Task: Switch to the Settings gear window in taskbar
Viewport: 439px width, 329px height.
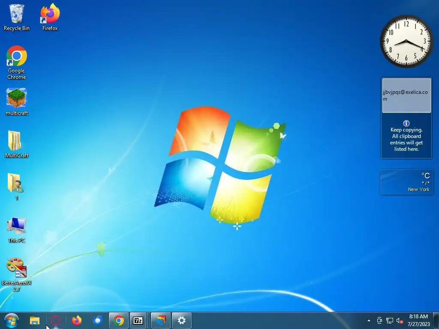Action: tap(182, 320)
